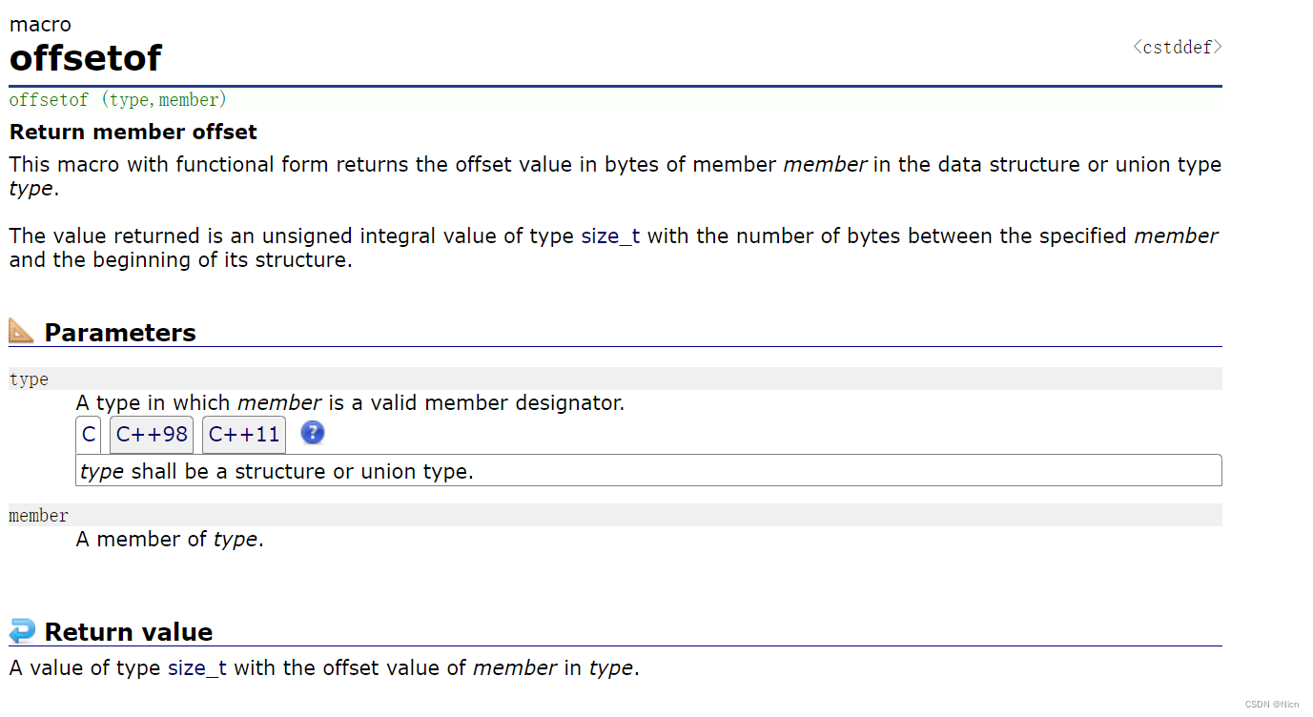Click the blue return arrow icon
Screen dimensions: 1313x717
(22, 630)
